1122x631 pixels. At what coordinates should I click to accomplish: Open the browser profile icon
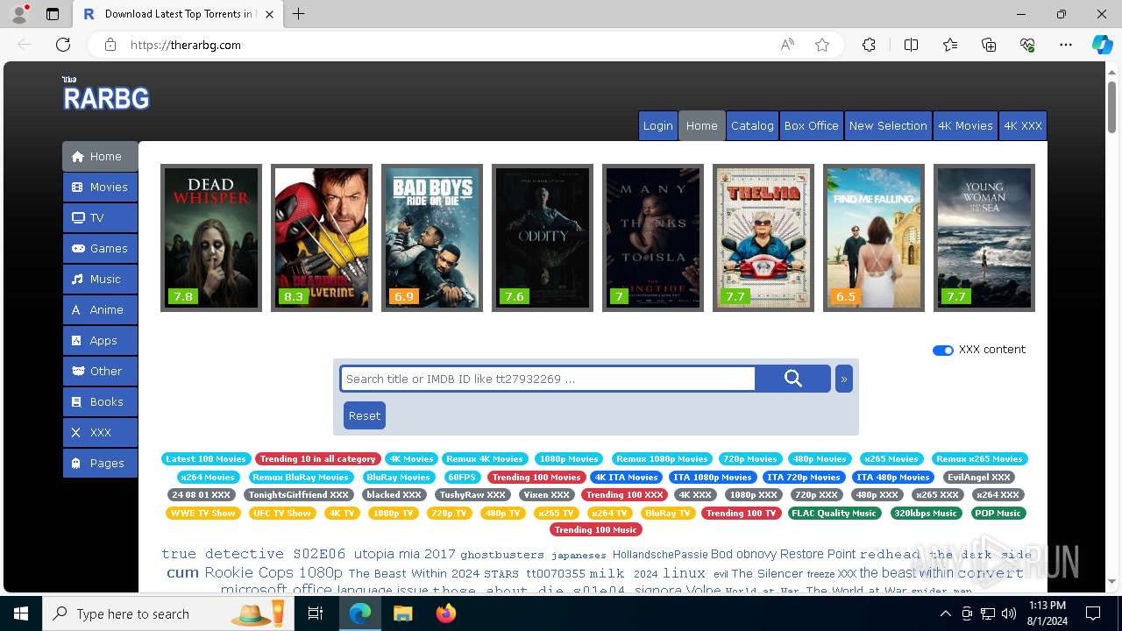coord(19,14)
